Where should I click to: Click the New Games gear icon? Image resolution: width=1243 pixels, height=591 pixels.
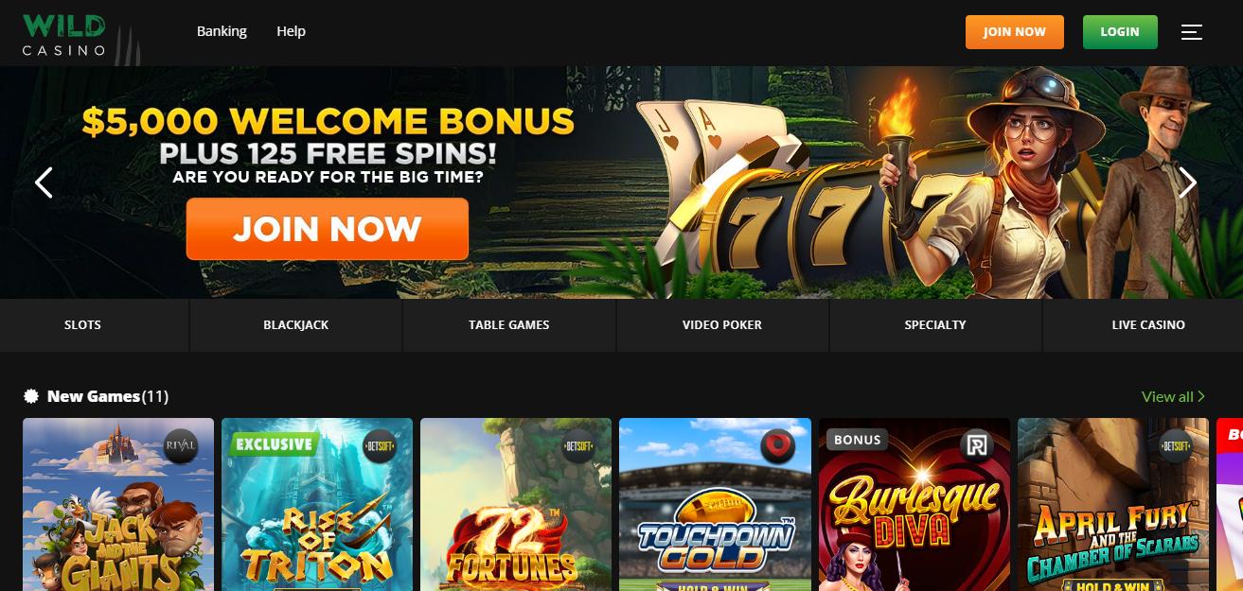point(31,396)
